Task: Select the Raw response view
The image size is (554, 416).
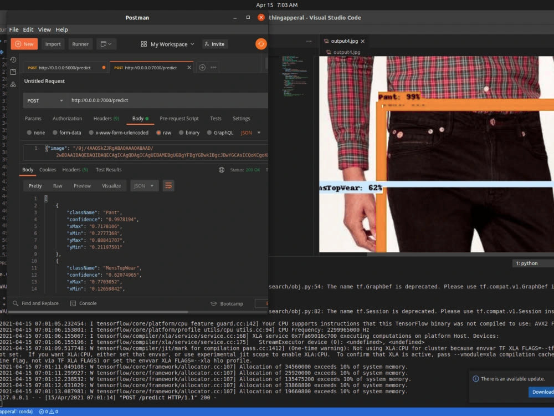Action: [x=58, y=186]
